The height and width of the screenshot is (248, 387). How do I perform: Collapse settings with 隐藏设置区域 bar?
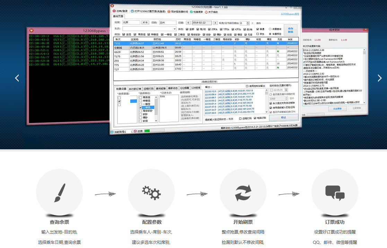[209, 81]
